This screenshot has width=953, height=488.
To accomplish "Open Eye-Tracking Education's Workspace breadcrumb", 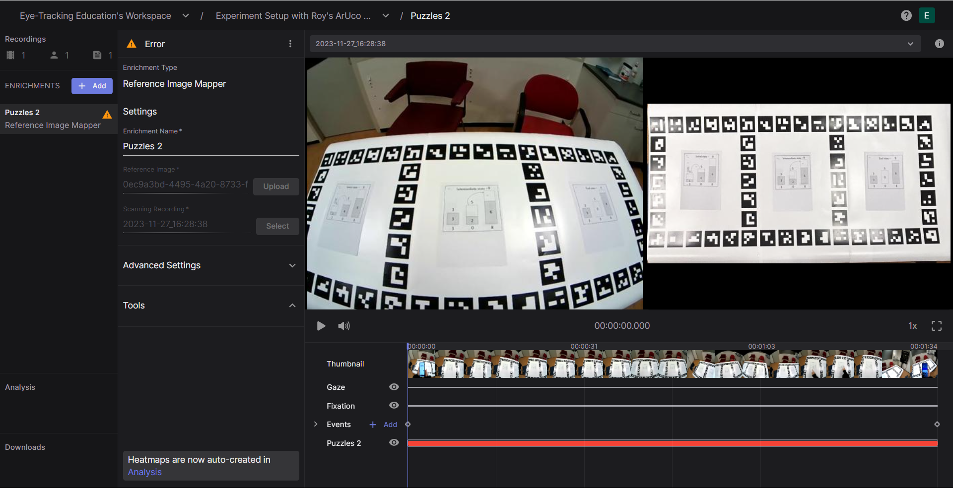I will (95, 16).
